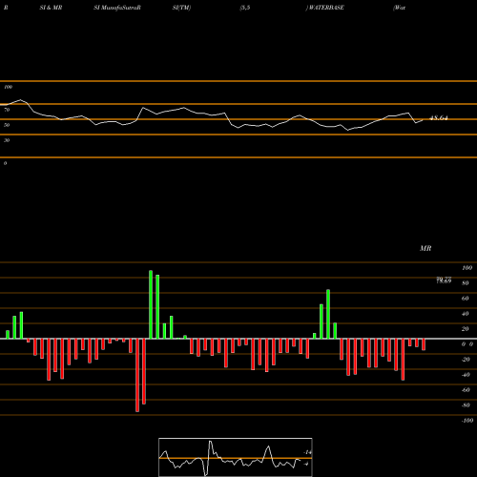Click the -20 label on MR axis
The width and height of the screenshot is (477, 477).
click(x=466, y=360)
